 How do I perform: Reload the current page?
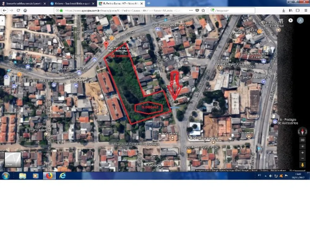point(18,11)
